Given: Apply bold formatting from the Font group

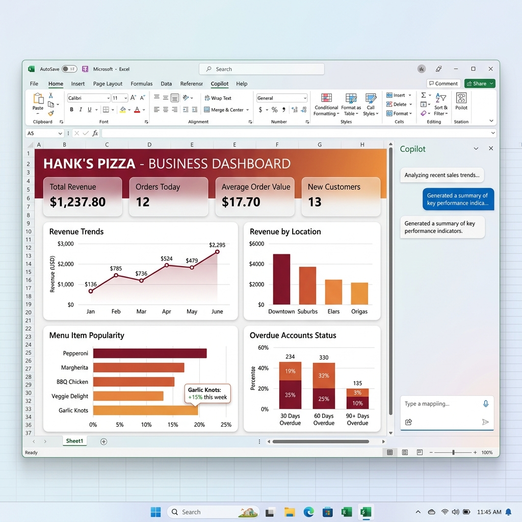Looking at the screenshot, I should coord(71,110).
